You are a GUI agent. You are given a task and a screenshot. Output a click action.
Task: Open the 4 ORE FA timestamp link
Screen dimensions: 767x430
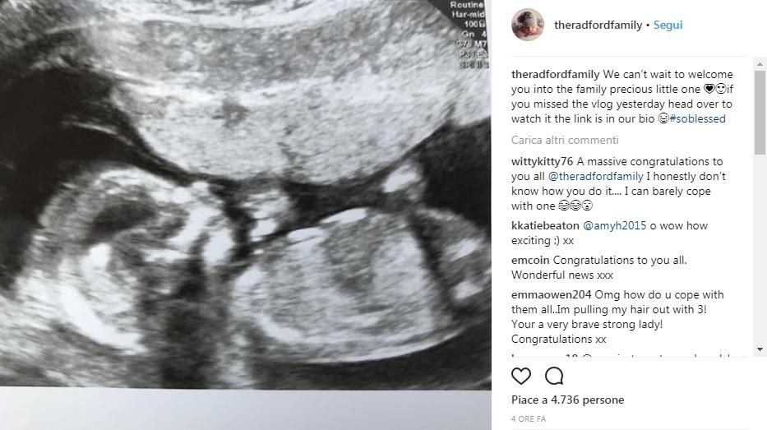pos(529,418)
